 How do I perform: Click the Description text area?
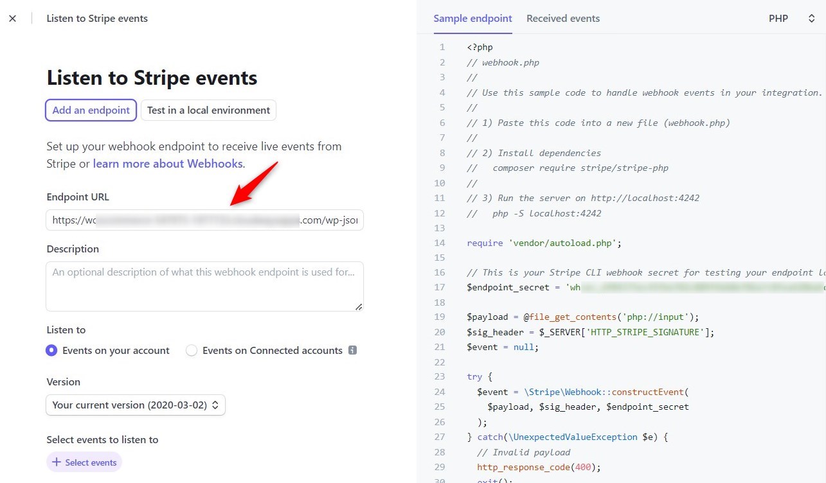(x=204, y=285)
